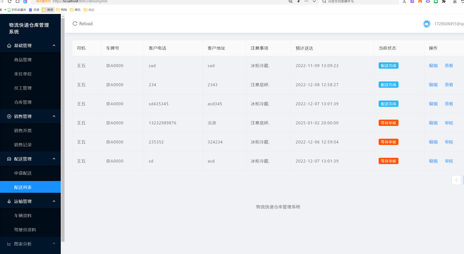The height and width of the screenshot is (254, 464).
Task: Click the rocket icon beside 运输管理
Action: click(9, 201)
